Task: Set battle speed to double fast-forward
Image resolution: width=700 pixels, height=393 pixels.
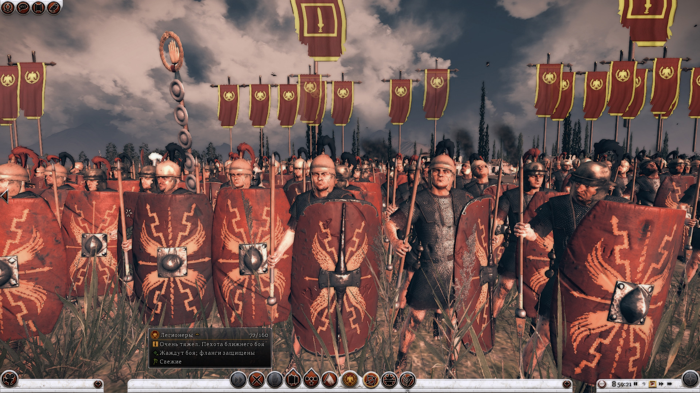Action: 661,384
